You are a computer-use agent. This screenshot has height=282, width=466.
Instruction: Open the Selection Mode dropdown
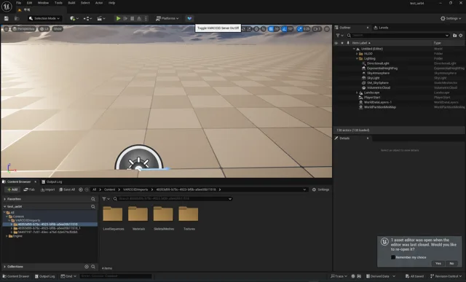[44, 18]
